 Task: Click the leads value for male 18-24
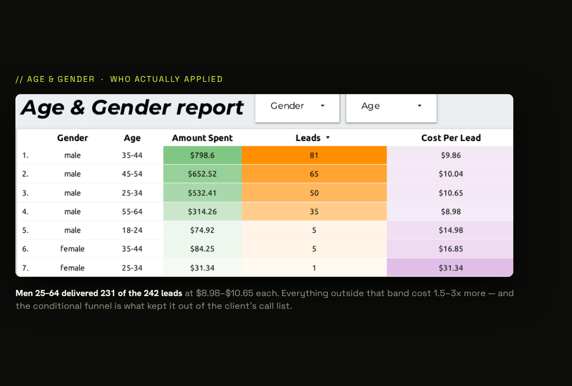[314, 230]
